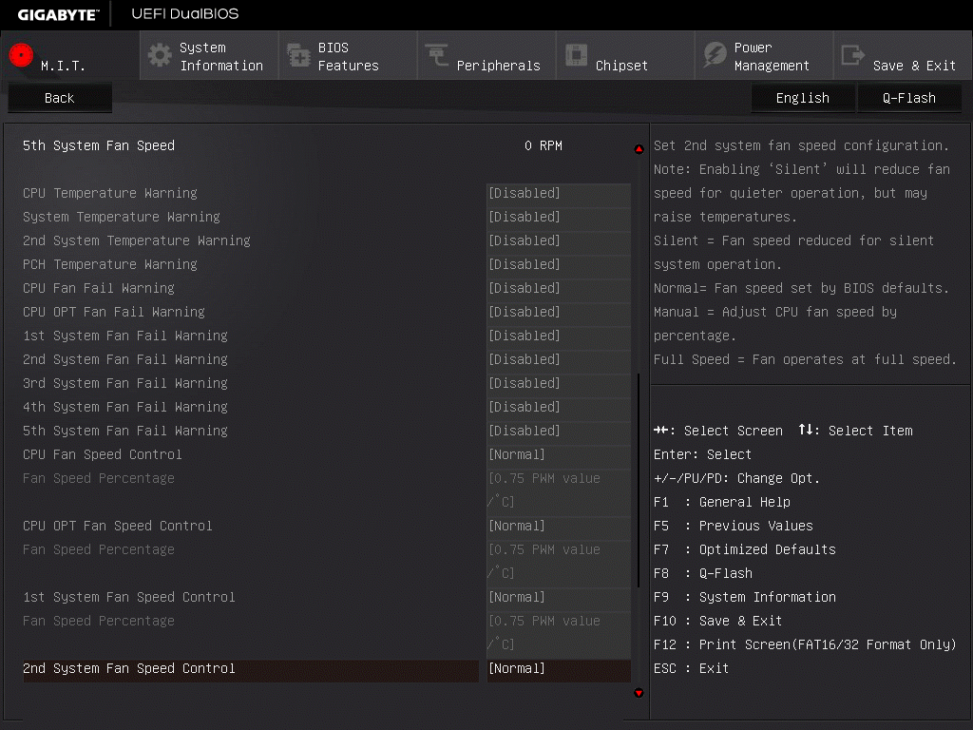This screenshot has height=730, width=973.
Task: Click the F5 Previous Values help line
Action: tap(734, 526)
